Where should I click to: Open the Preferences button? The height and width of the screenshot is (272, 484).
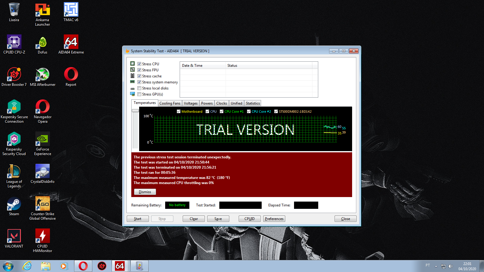[x=274, y=219]
